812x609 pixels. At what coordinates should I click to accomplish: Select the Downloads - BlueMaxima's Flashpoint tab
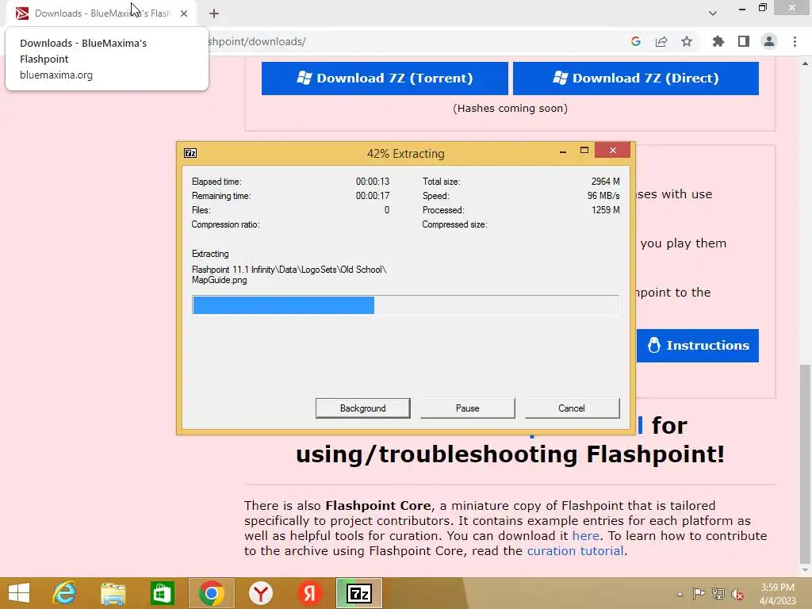pyautogui.click(x=102, y=13)
